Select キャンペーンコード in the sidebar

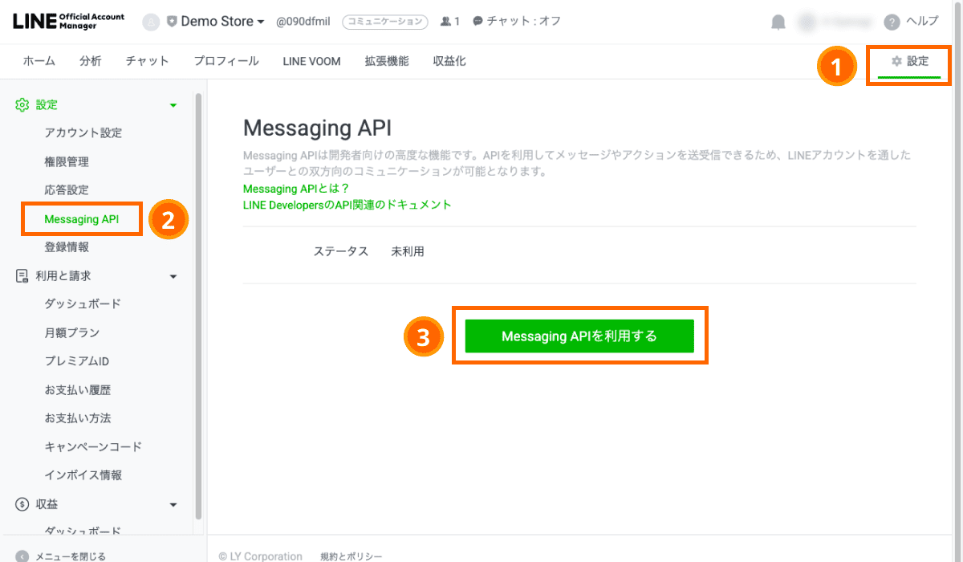pyautogui.click(x=93, y=446)
